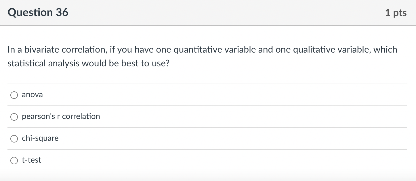Select the anova radio button
Image resolution: width=416 pixels, height=181 pixels.
[14, 95]
